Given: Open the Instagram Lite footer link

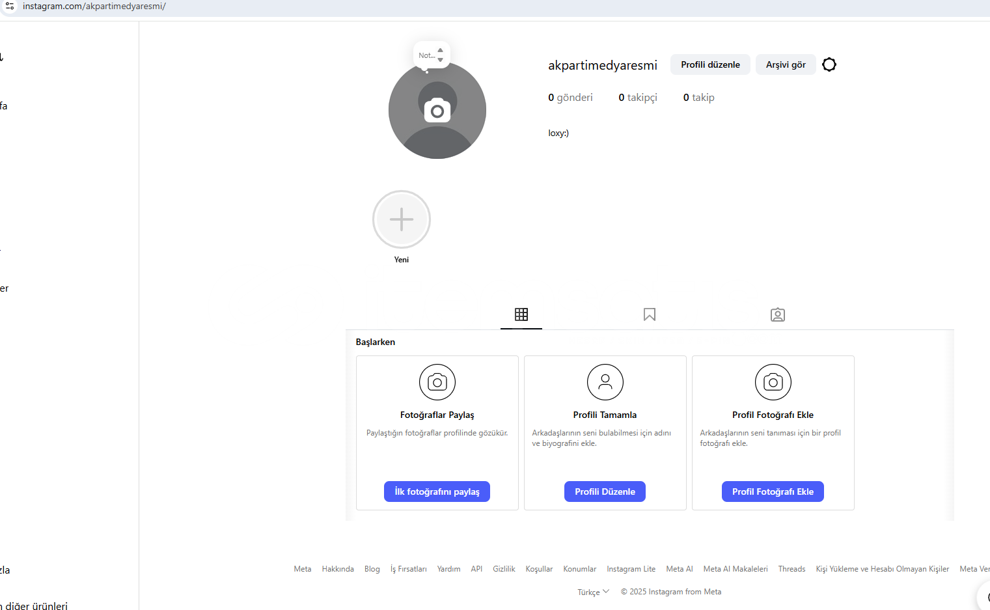Looking at the screenshot, I should (631, 569).
